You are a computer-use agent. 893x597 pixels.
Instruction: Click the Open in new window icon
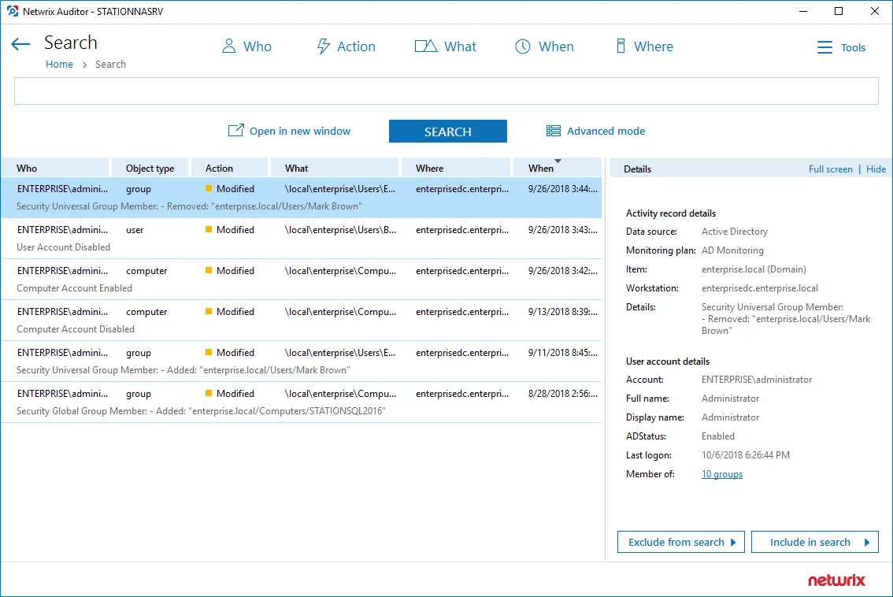[x=235, y=131]
